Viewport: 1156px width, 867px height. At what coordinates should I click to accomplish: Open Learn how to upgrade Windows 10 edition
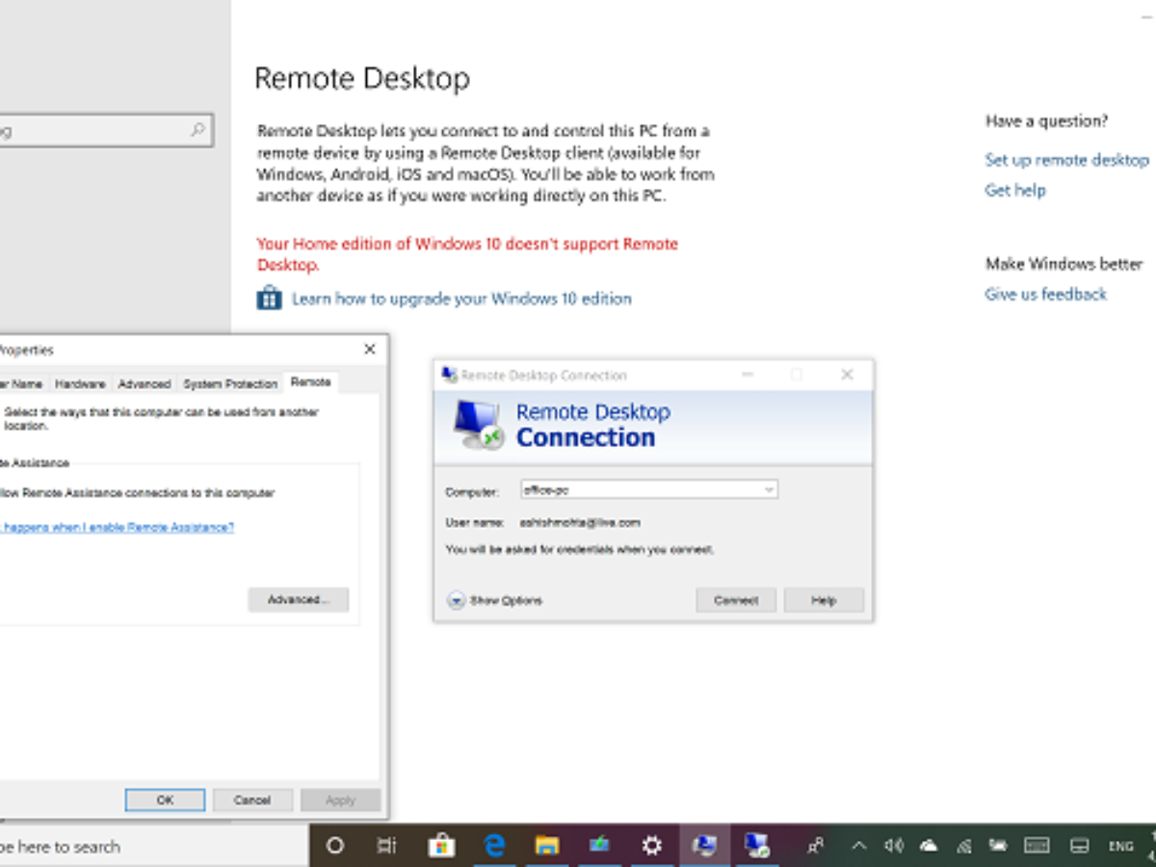[x=461, y=299]
